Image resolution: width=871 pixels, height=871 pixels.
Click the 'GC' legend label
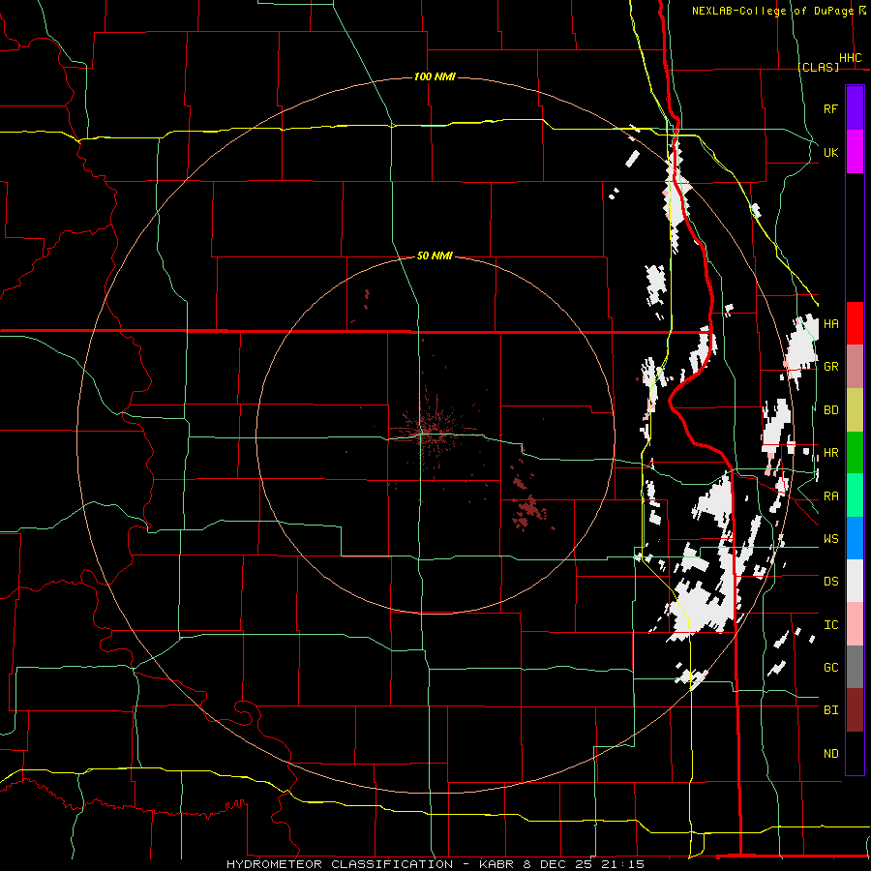click(x=830, y=667)
